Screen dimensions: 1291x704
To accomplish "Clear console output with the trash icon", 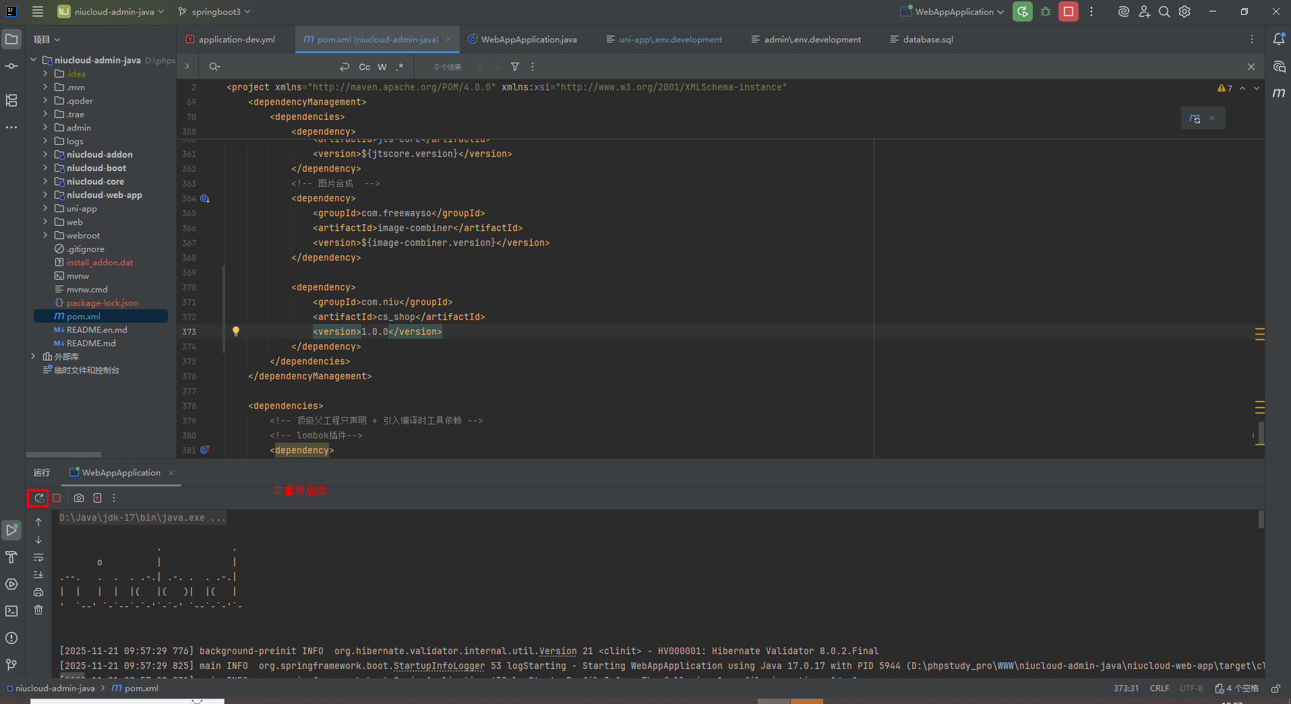I will (x=38, y=610).
